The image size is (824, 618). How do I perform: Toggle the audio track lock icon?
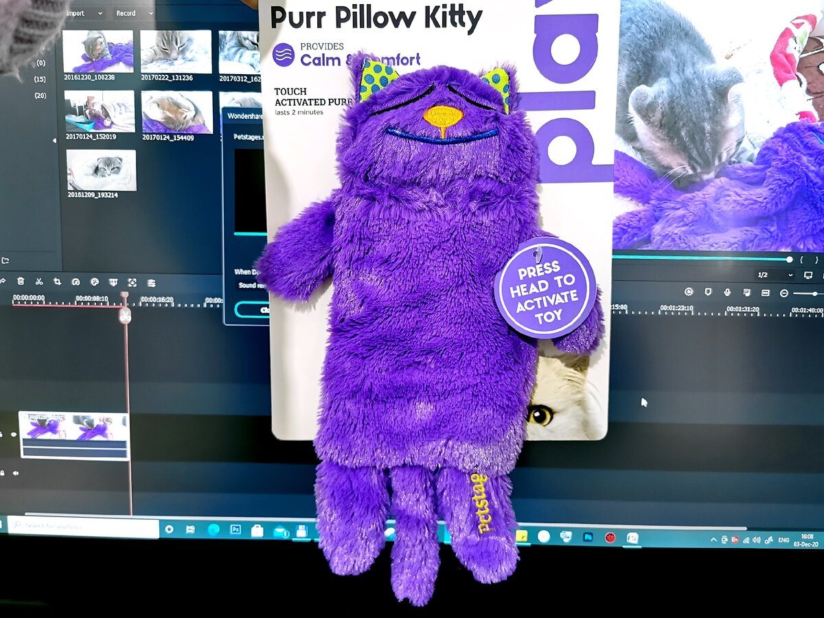(2, 473)
